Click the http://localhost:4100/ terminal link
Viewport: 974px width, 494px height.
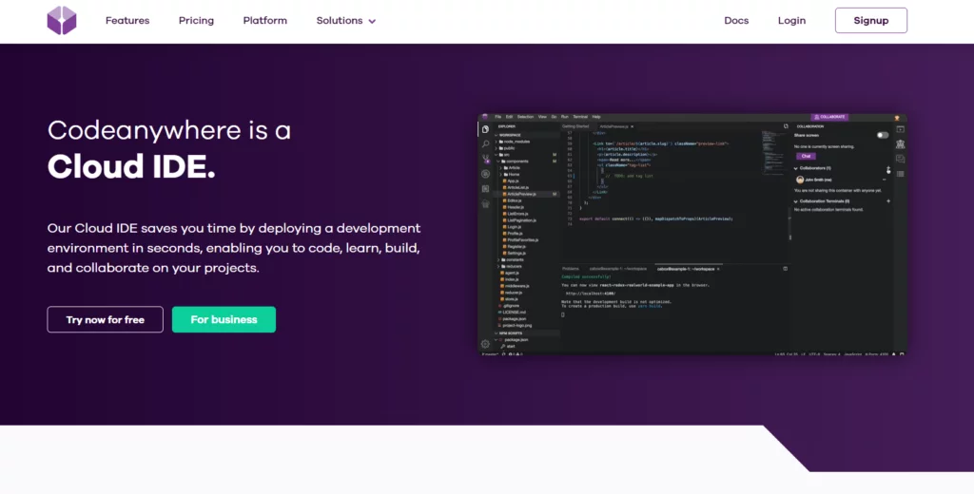tap(590, 294)
